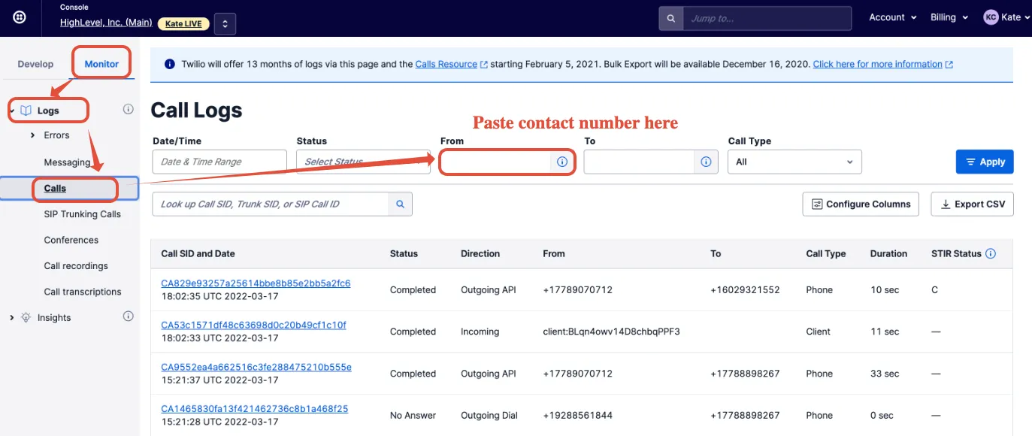Open the Account dropdown menu
This screenshot has width=1032, height=436.
tap(893, 17)
